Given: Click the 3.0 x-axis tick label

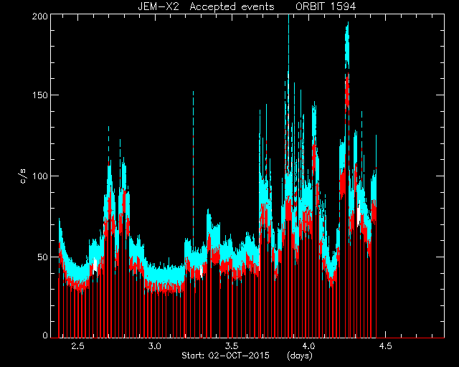Looking at the screenshot, I should click(155, 346).
